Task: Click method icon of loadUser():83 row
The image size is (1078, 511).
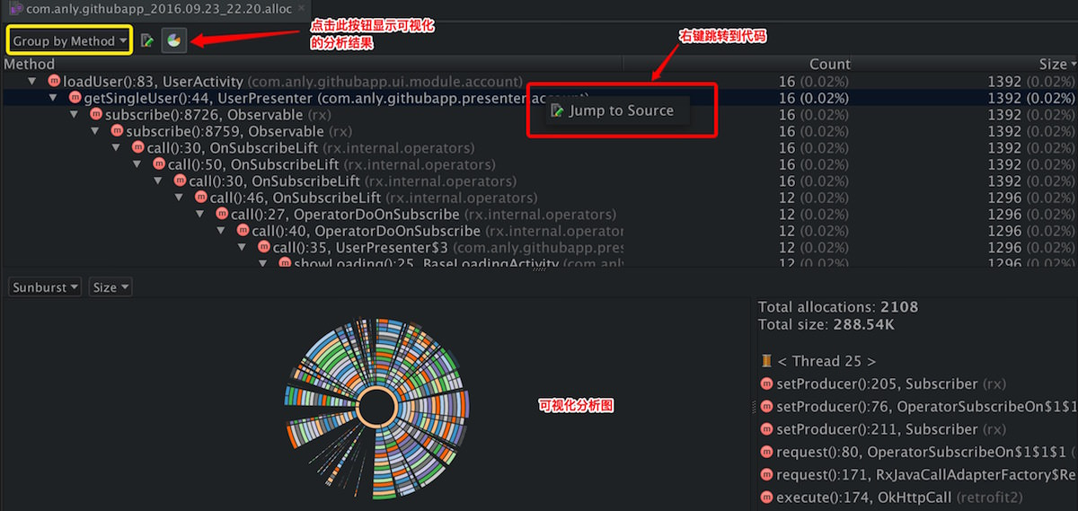Action: 54,81
